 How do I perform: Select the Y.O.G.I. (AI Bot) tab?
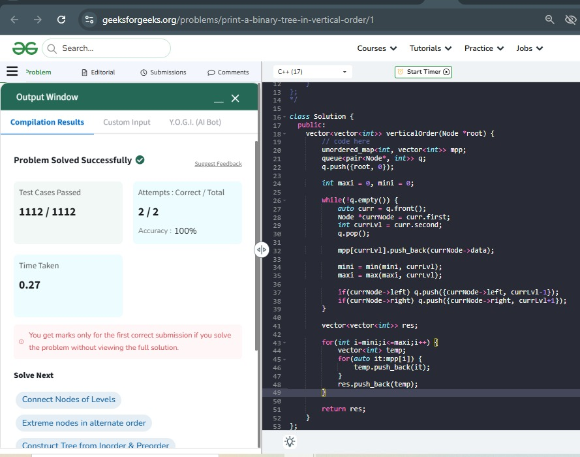tap(195, 122)
